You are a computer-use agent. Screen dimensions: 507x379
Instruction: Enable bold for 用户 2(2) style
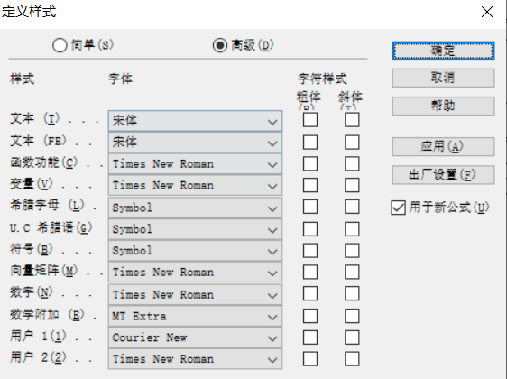310,359
